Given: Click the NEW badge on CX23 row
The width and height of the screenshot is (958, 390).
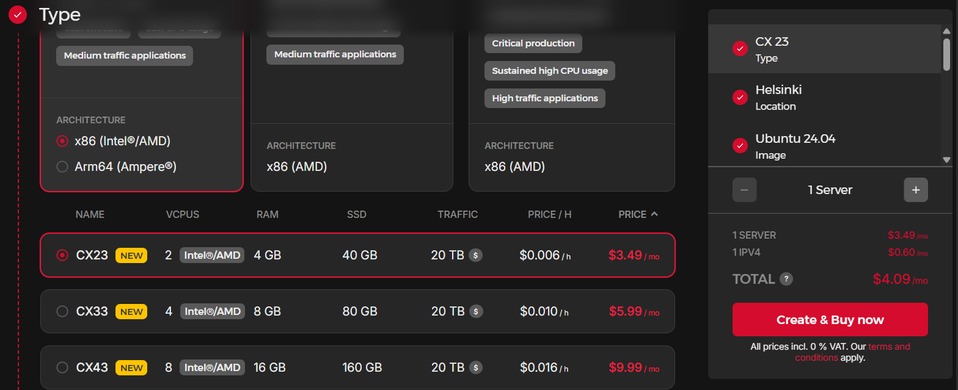Looking at the screenshot, I should click(x=131, y=255).
